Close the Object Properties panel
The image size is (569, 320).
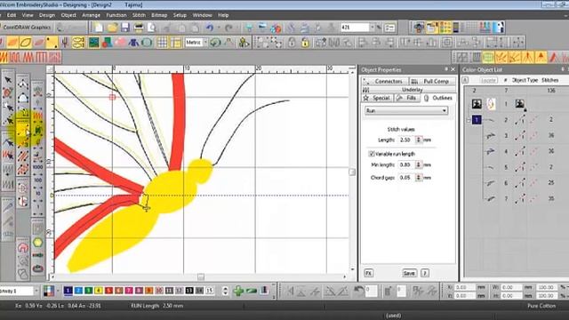coord(453,69)
